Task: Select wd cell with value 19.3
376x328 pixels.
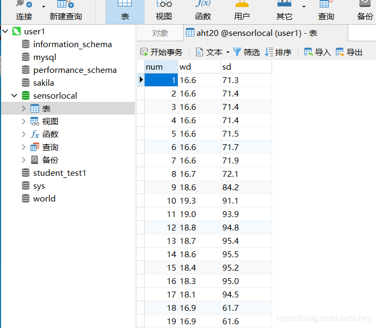Action: (199, 200)
